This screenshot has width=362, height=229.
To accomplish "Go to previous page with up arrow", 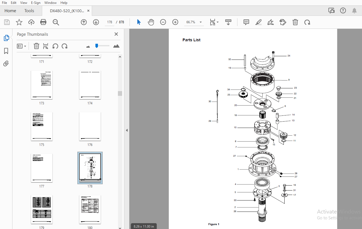I will tap(84, 22).
